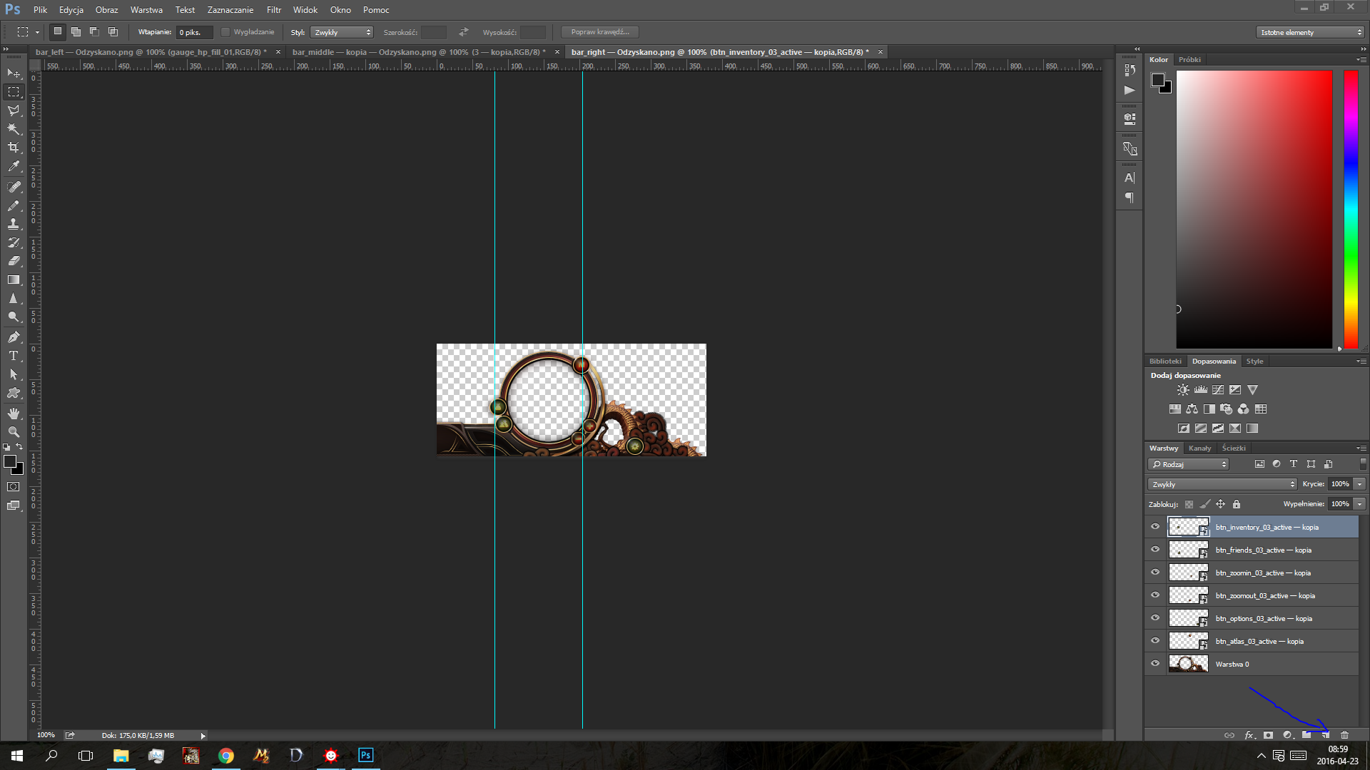Image resolution: width=1370 pixels, height=770 pixels.
Task: Create a new layer group
Action: pos(1306,735)
